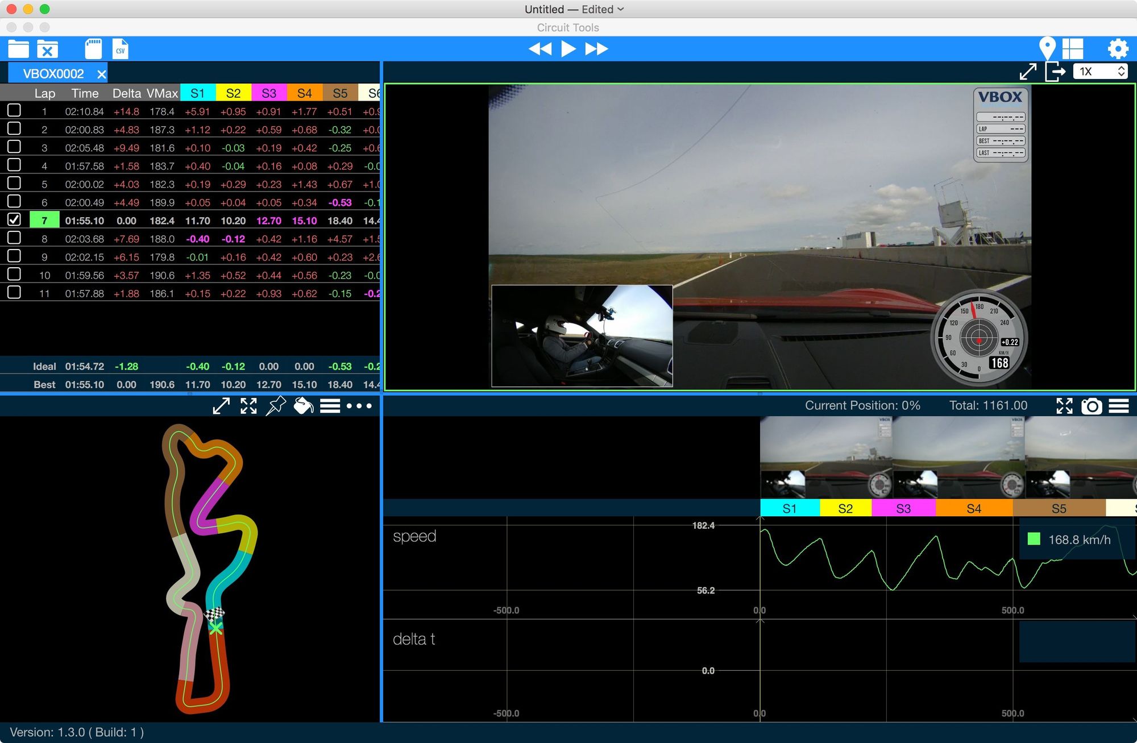
Task: Open the 1X playback speed dropdown
Action: 1100,72
